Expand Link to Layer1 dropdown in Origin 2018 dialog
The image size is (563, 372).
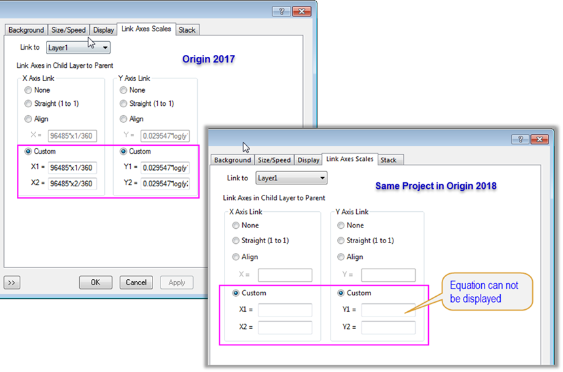291,178
